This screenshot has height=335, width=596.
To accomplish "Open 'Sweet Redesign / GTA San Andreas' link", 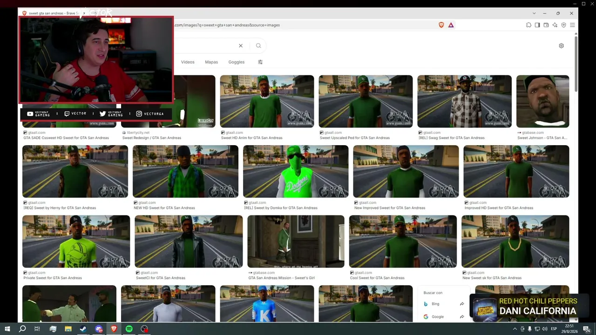I will pos(152,138).
